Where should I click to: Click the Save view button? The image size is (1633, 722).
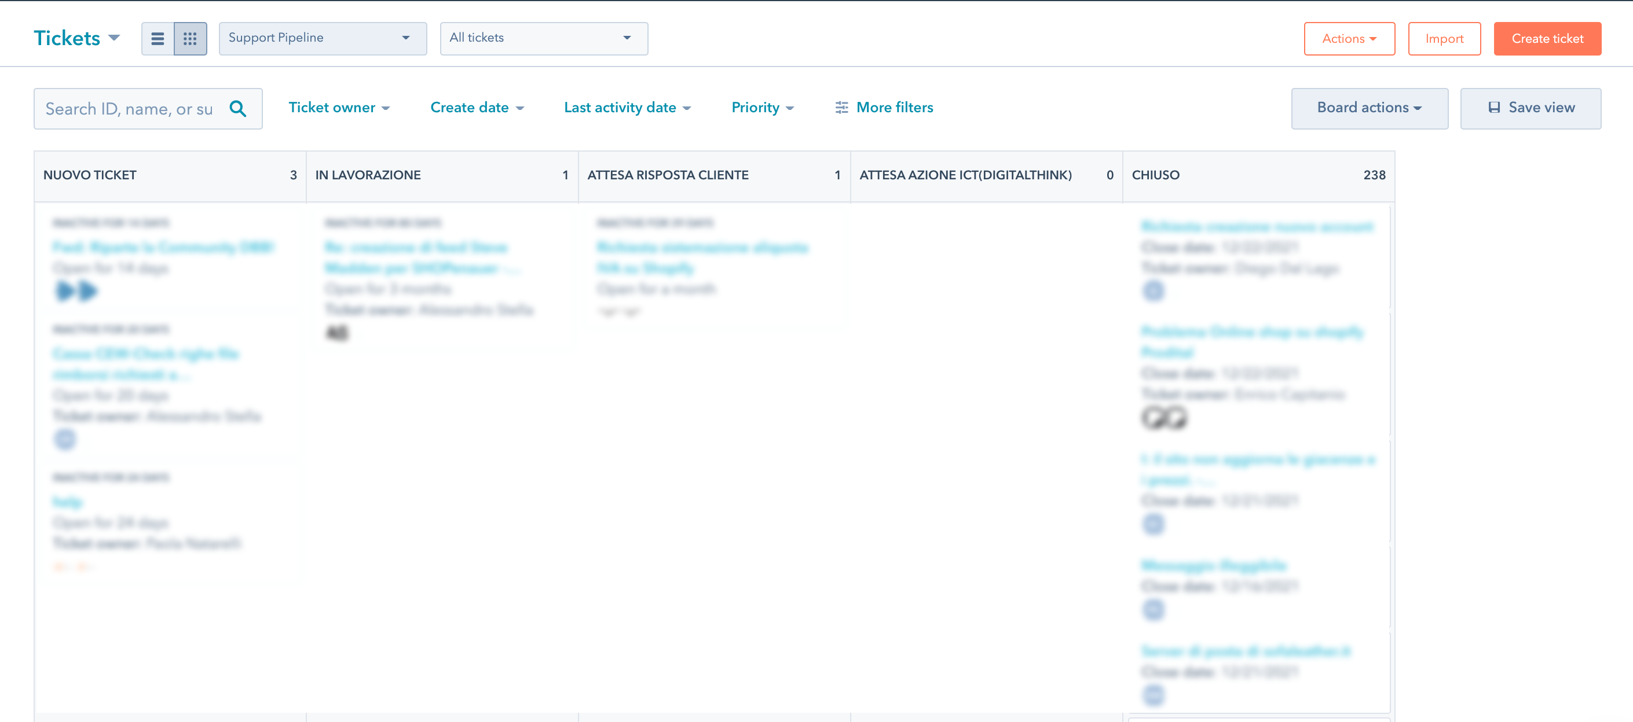pyautogui.click(x=1531, y=108)
